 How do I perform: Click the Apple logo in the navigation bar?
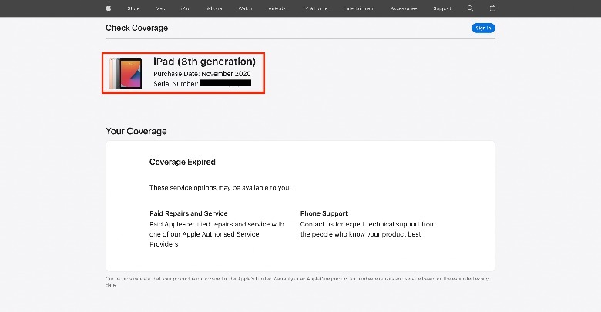click(x=108, y=8)
